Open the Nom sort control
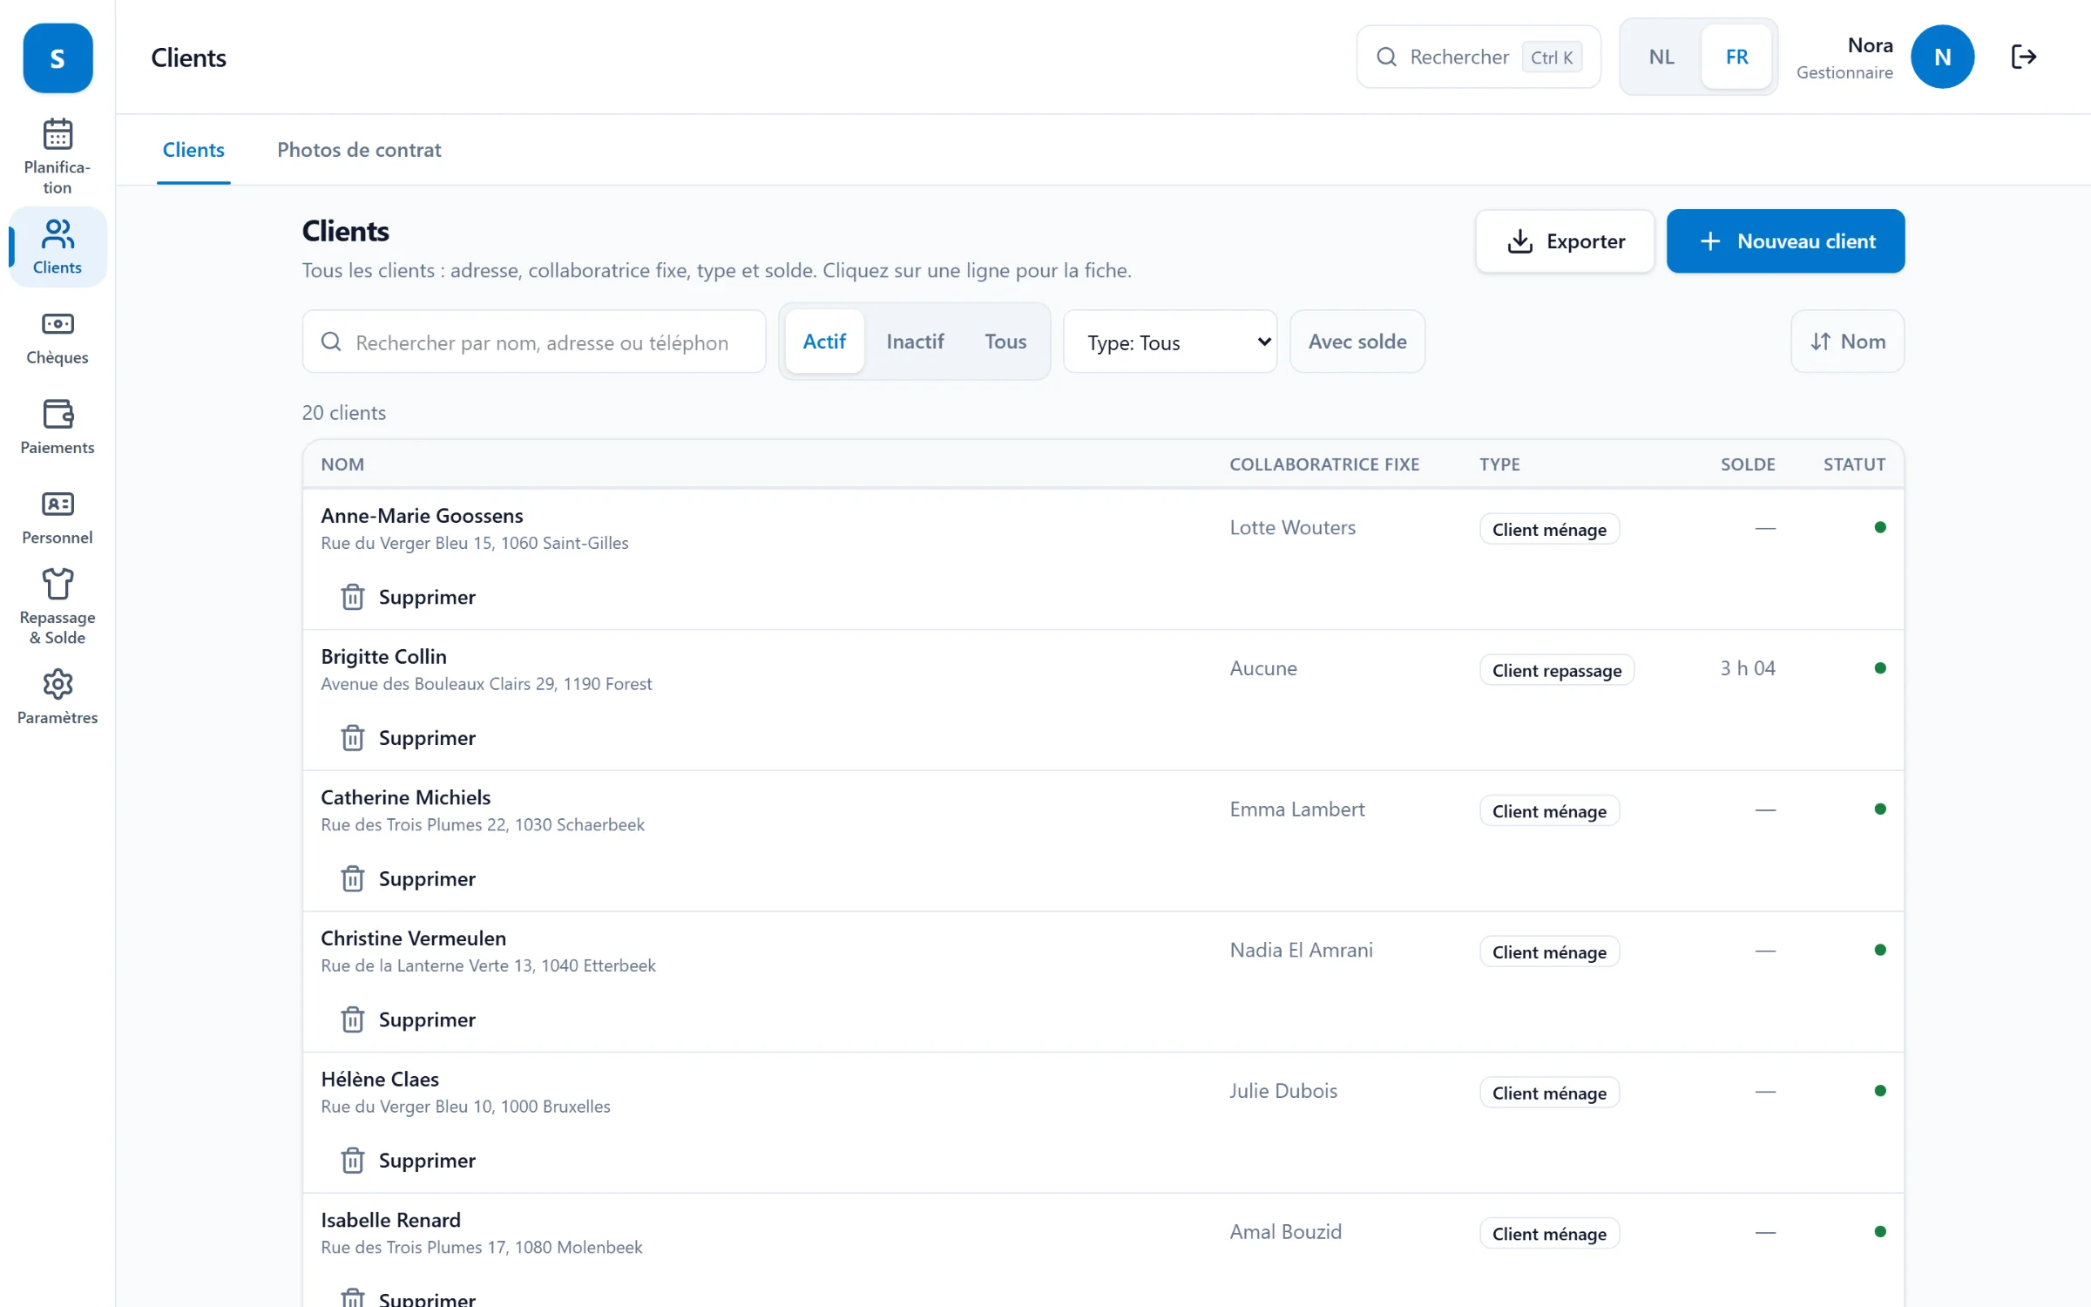The width and height of the screenshot is (2091, 1307). tap(1847, 342)
